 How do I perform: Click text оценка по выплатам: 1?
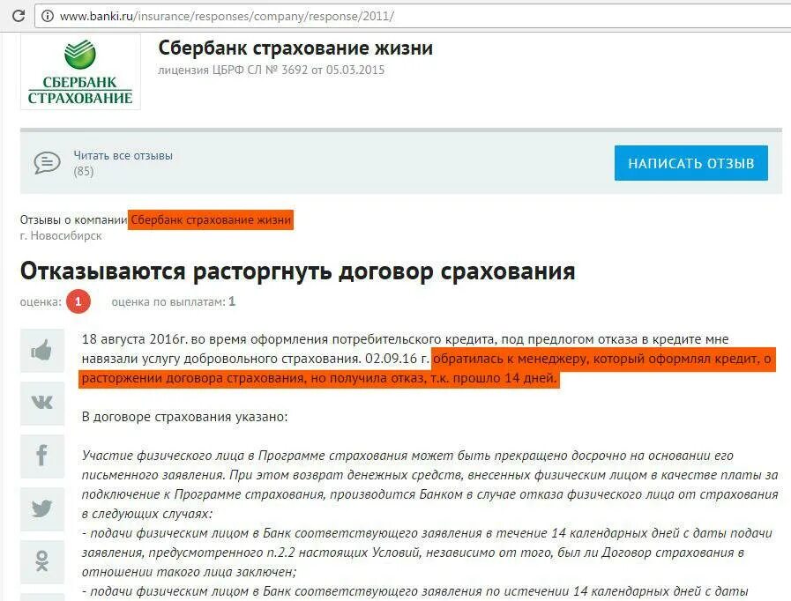tap(174, 301)
